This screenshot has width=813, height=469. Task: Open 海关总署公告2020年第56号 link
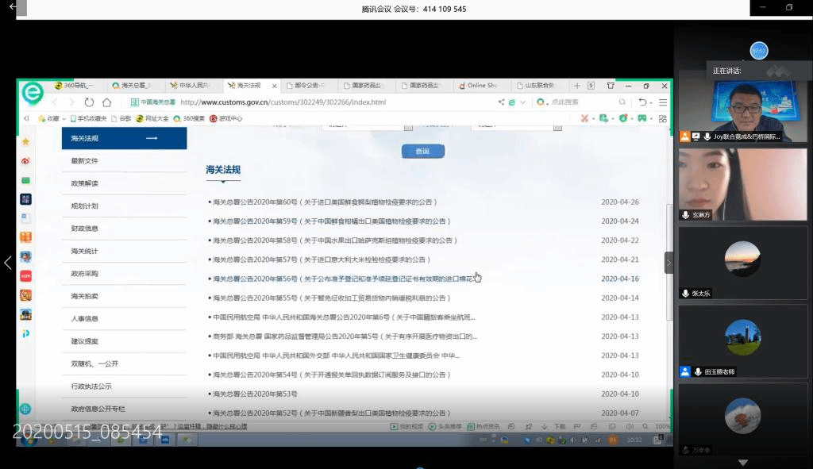tap(343, 279)
